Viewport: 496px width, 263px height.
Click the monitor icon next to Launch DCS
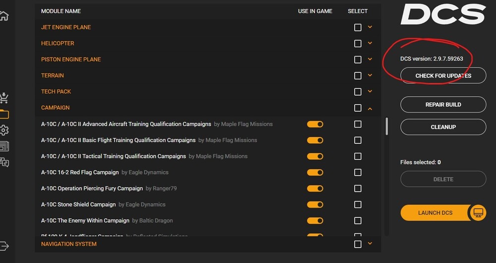pyautogui.click(x=478, y=213)
